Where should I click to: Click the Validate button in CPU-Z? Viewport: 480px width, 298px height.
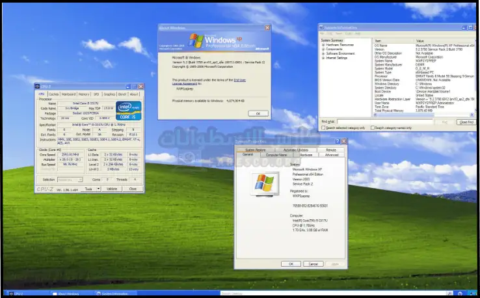click(x=112, y=189)
